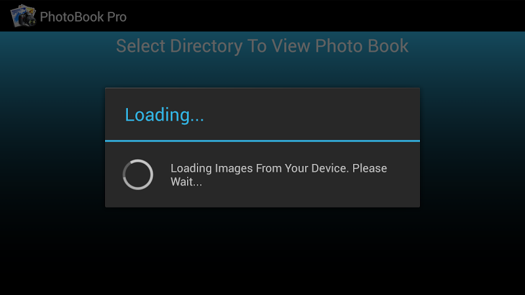
Task: Tap dimmed area right of the loading dialog
Action: click(x=472, y=147)
